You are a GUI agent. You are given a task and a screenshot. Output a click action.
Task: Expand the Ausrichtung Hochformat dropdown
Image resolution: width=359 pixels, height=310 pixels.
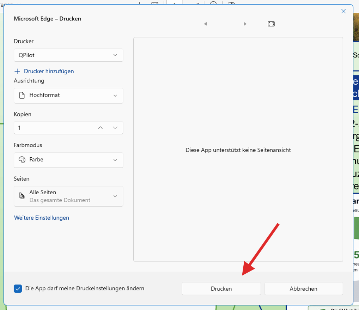click(x=68, y=96)
